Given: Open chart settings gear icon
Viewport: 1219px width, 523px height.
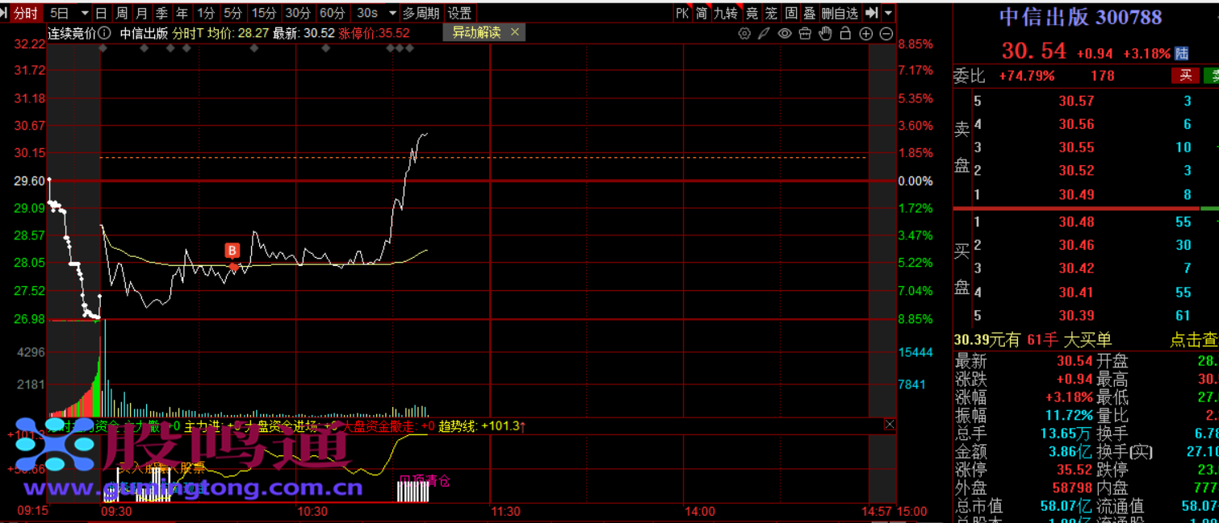Looking at the screenshot, I should 744,34.
